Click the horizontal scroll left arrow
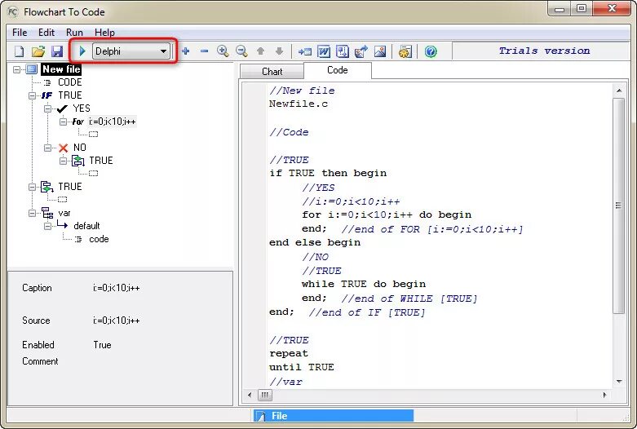637x429 pixels. point(250,395)
